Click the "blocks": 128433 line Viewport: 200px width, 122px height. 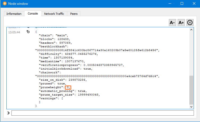(55, 39)
